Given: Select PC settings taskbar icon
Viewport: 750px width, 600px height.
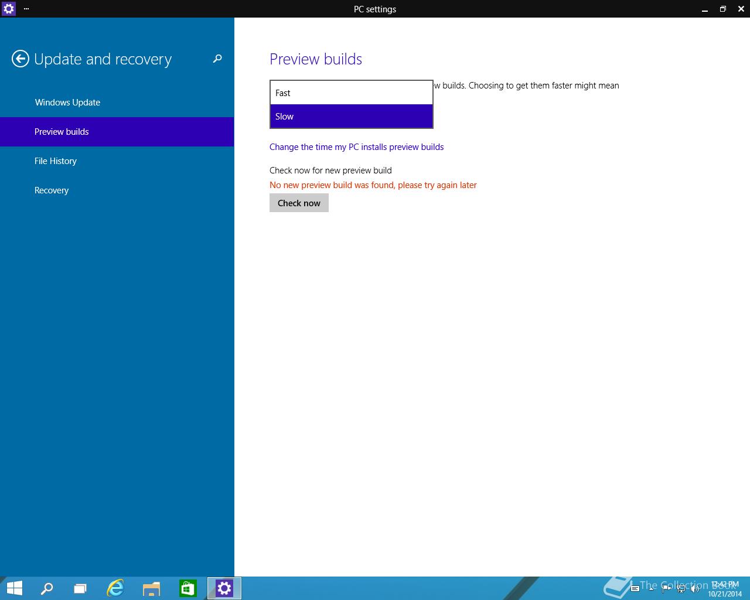Looking at the screenshot, I should [224, 588].
